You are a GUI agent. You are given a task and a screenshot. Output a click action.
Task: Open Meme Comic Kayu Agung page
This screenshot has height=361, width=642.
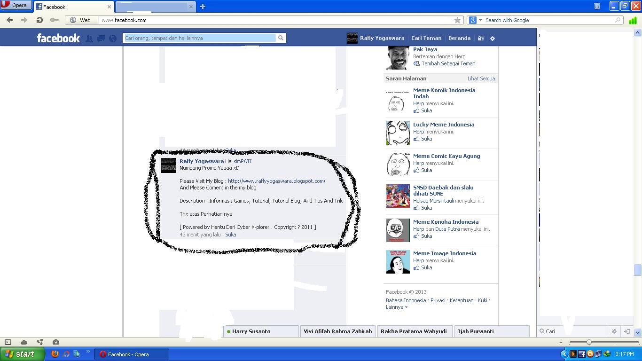pyautogui.click(x=446, y=156)
